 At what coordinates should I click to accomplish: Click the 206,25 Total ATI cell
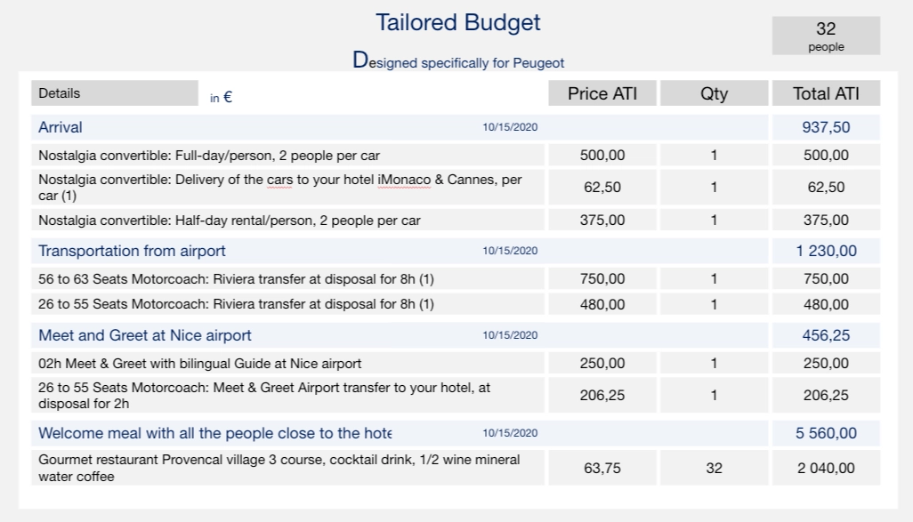pos(826,395)
